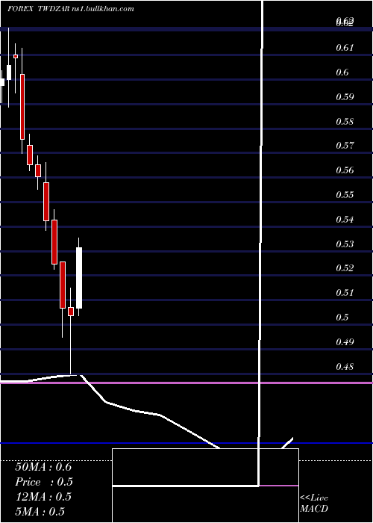Click the 0.48 price axis label
Viewport: 373px width, 523px height.
point(345,366)
